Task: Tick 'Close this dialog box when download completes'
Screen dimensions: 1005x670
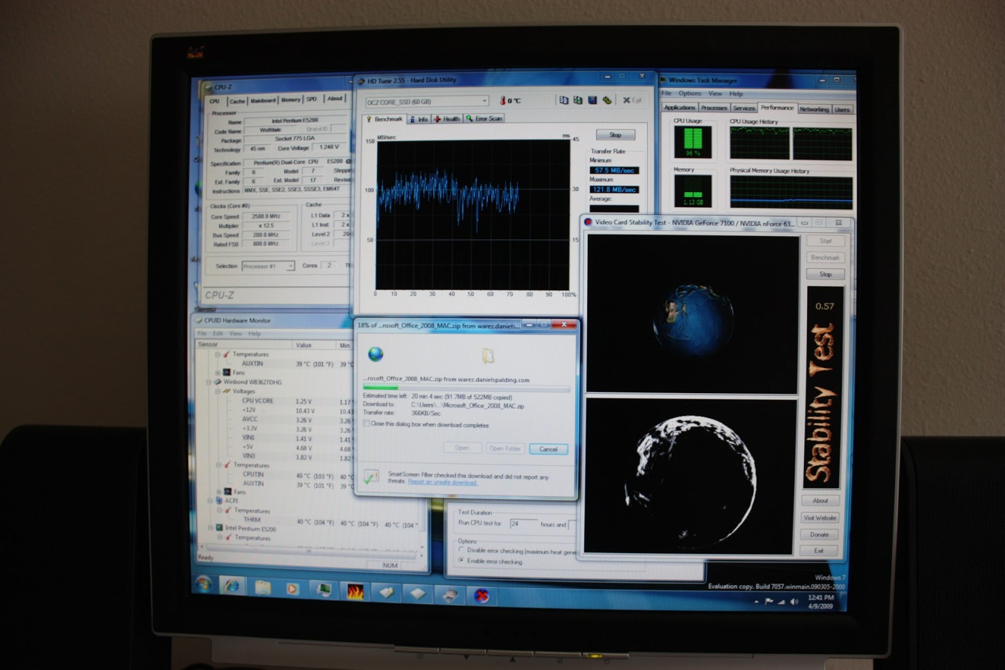Action: tap(366, 424)
